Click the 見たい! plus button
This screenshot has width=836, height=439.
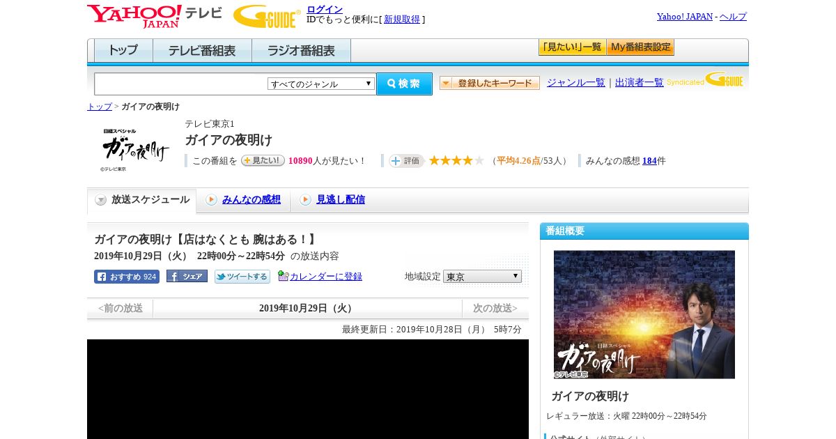pos(263,160)
